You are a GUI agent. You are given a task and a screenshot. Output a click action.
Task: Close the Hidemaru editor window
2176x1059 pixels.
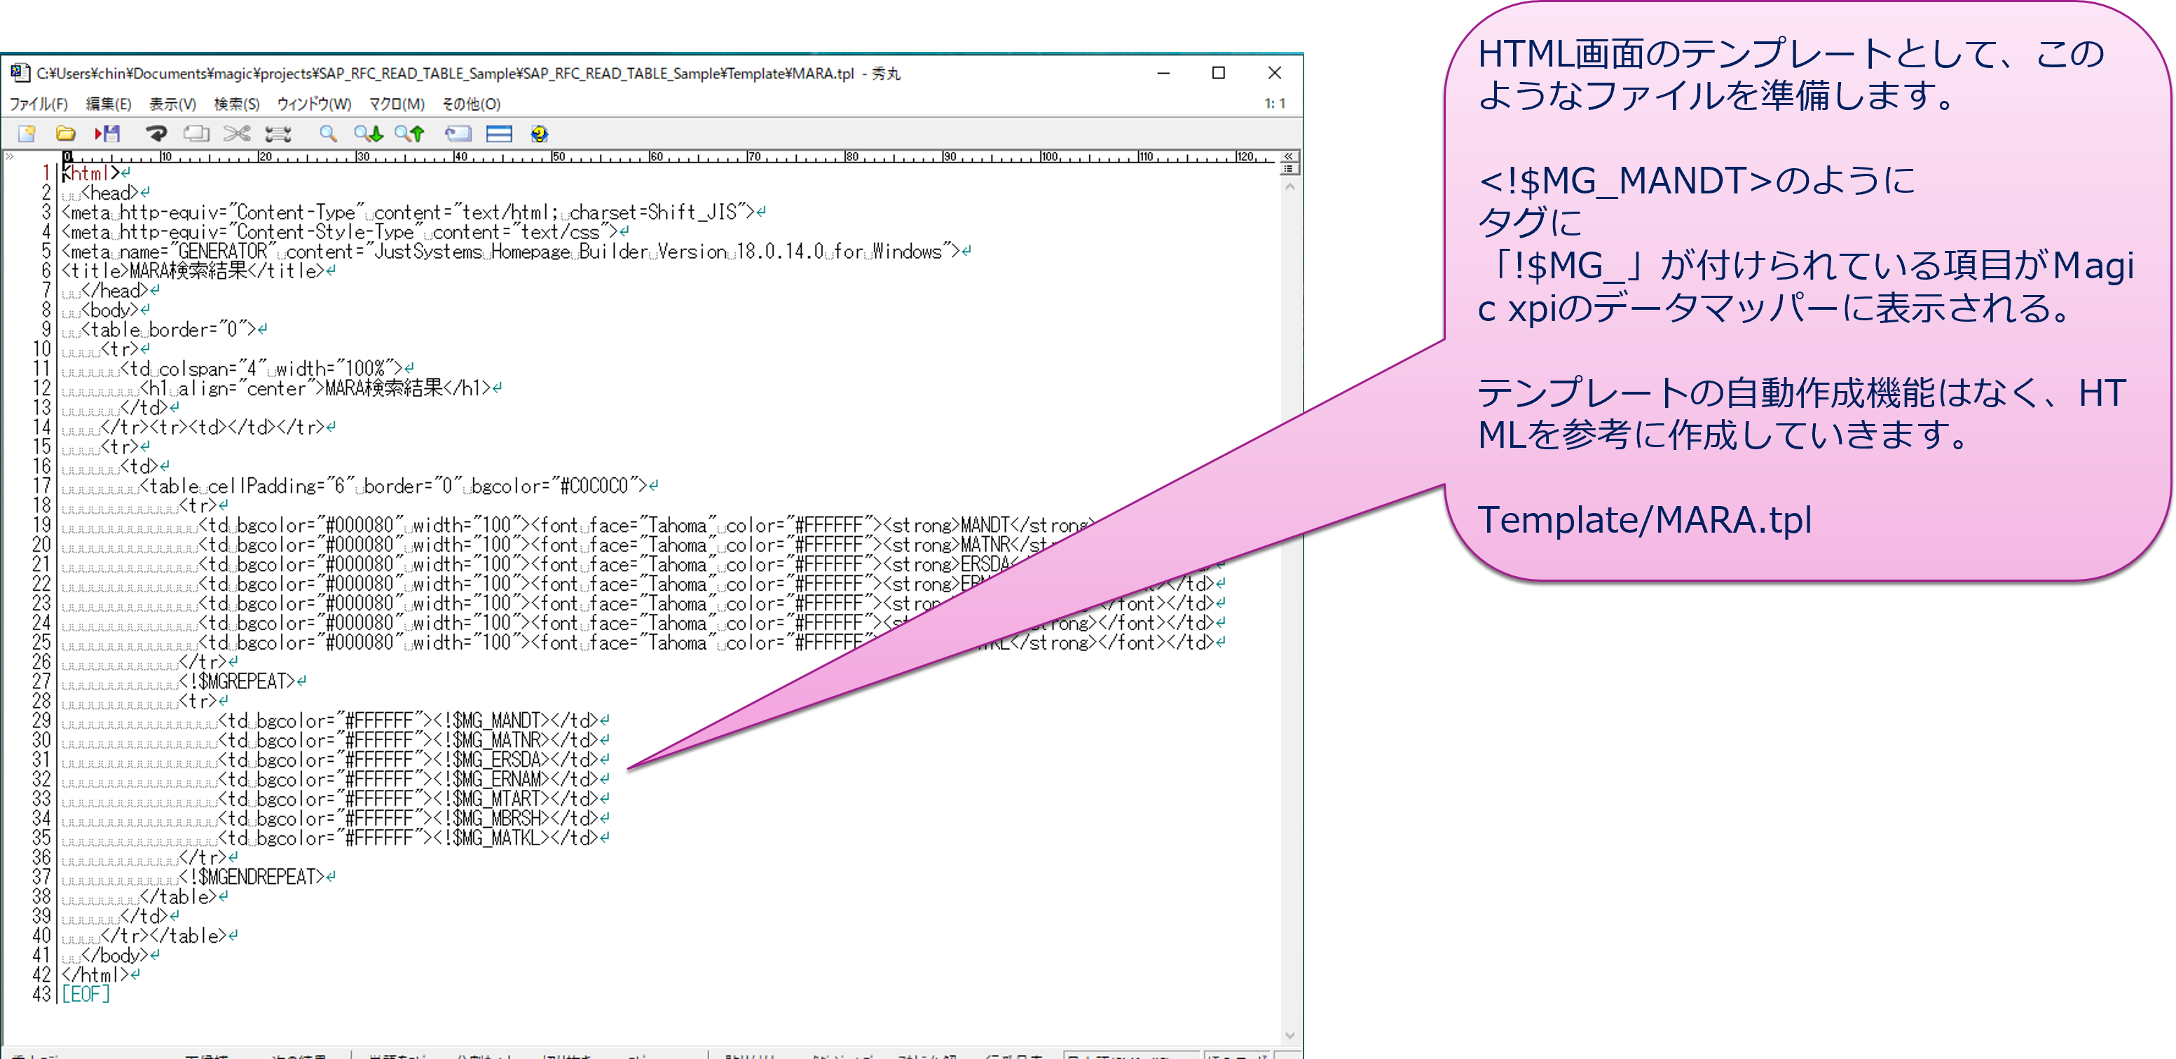pyautogui.click(x=1275, y=74)
